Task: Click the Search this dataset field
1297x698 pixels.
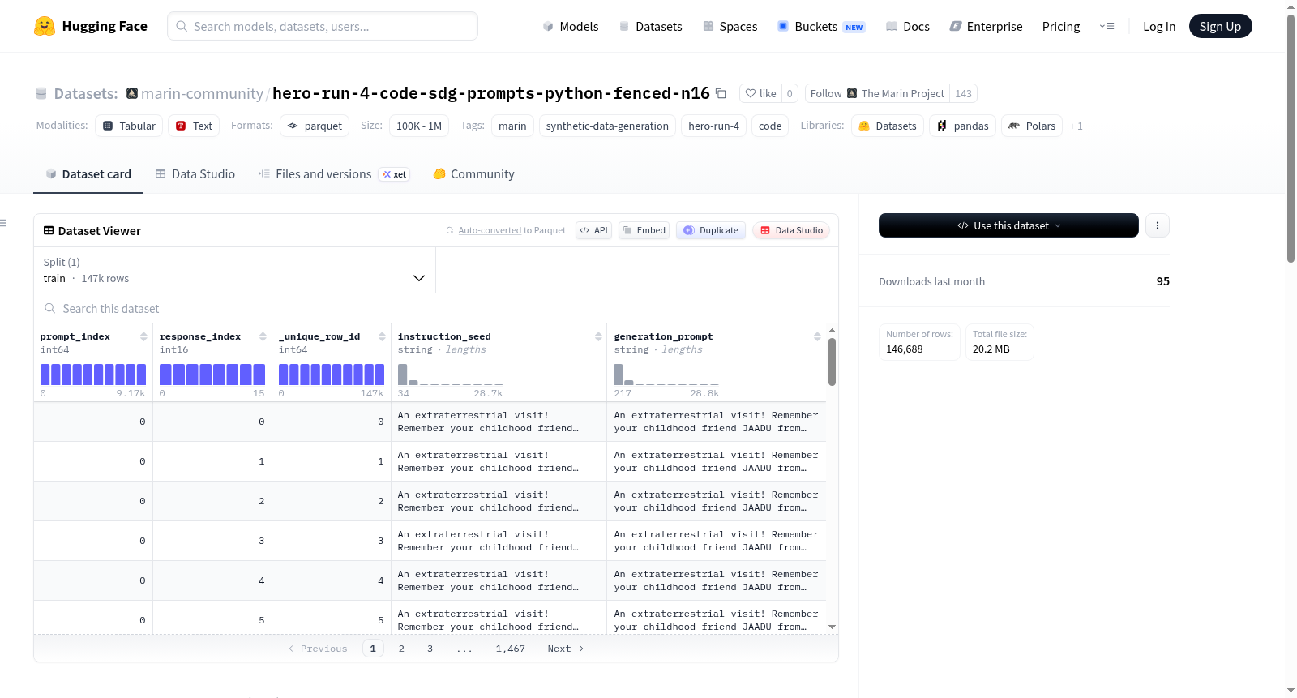Action: (436, 308)
